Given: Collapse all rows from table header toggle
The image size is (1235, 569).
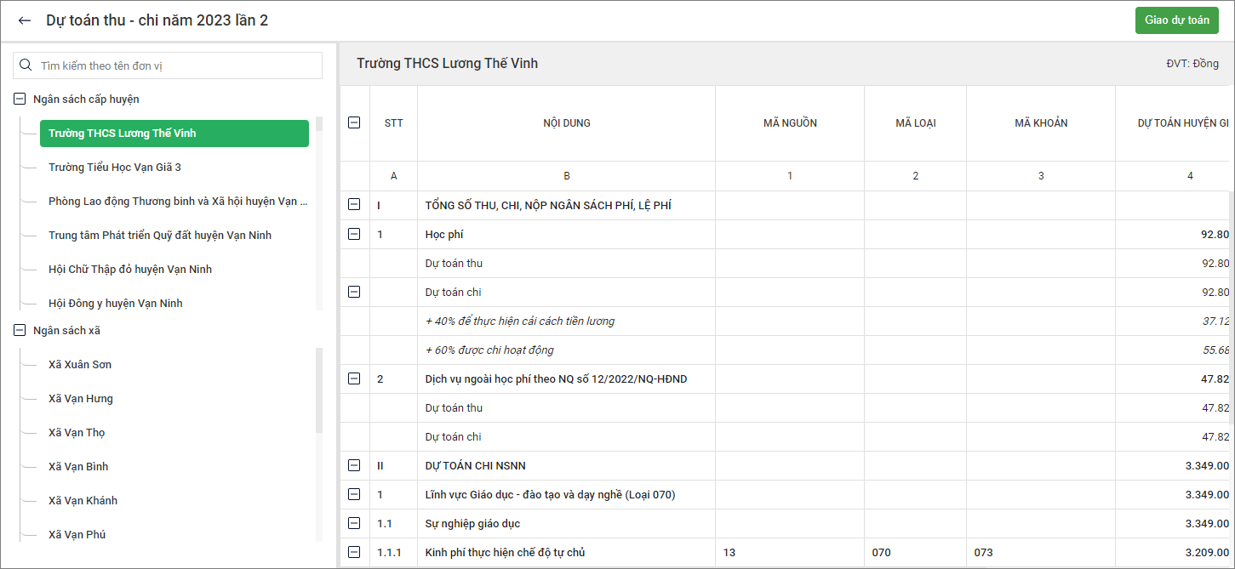Looking at the screenshot, I should point(354,122).
